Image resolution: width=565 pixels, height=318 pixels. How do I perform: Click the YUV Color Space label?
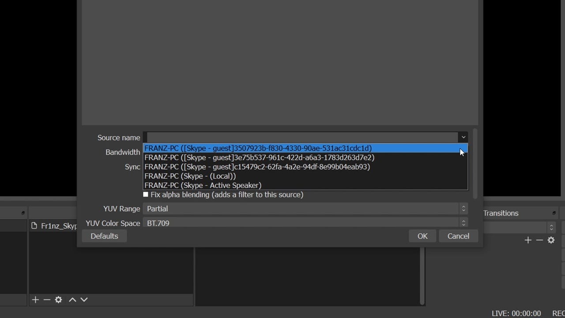click(x=113, y=223)
